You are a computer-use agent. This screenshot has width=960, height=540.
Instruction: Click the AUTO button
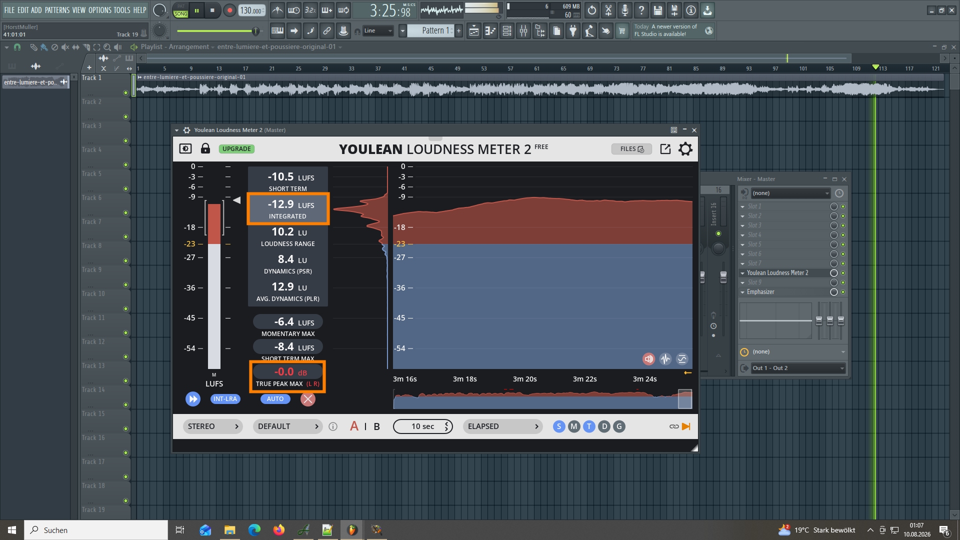click(275, 399)
